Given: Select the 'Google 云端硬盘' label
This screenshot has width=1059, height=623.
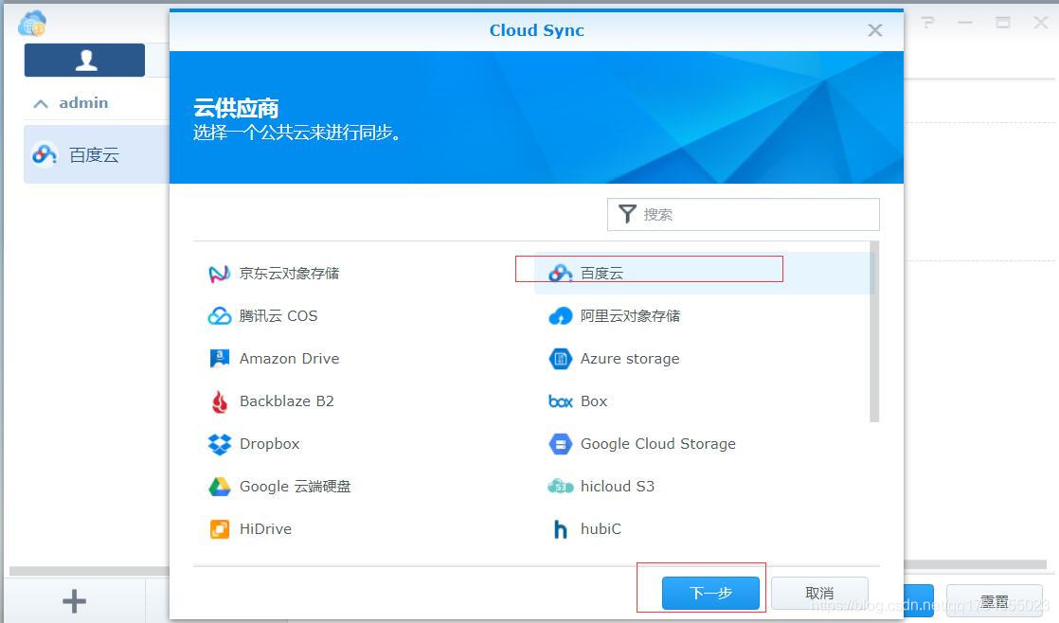Looking at the screenshot, I should tap(296, 486).
